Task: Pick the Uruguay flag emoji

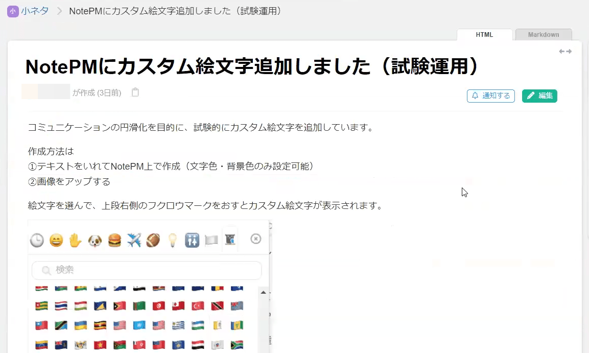Action: [178, 325]
